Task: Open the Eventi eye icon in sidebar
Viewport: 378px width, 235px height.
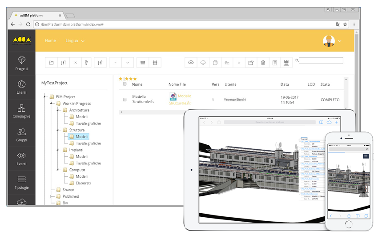Action: click(21, 155)
